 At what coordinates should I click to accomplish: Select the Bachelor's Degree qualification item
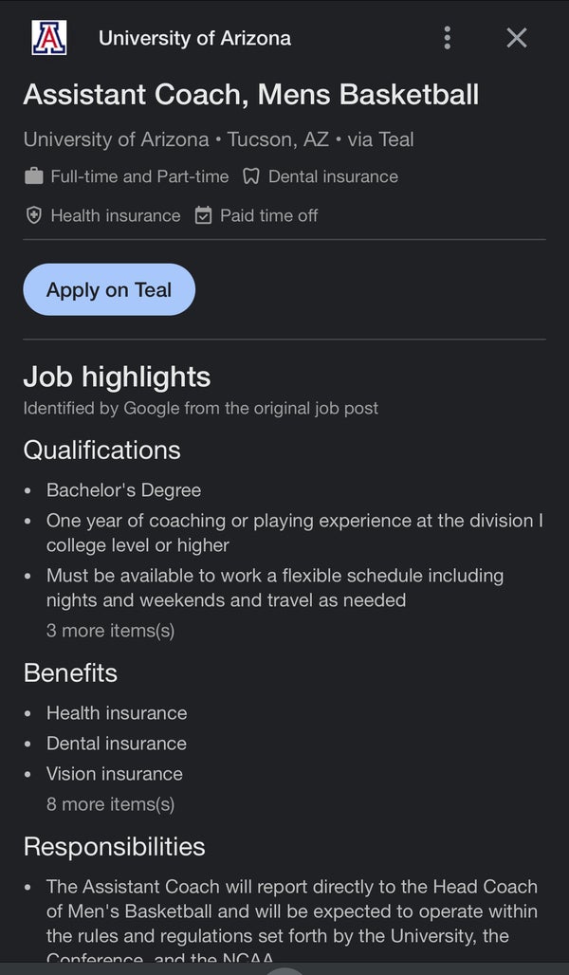point(123,490)
